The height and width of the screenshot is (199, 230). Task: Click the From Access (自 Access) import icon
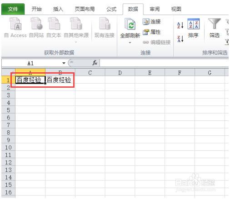(x=15, y=24)
